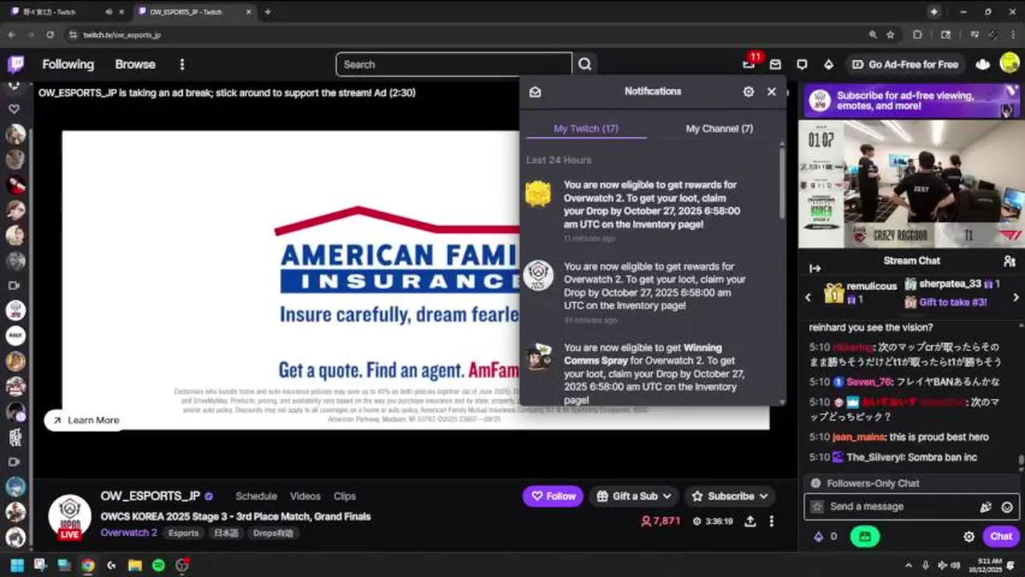Open the notifications inbox with badge 11
This screenshot has height=577, width=1025.
pyautogui.click(x=748, y=64)
